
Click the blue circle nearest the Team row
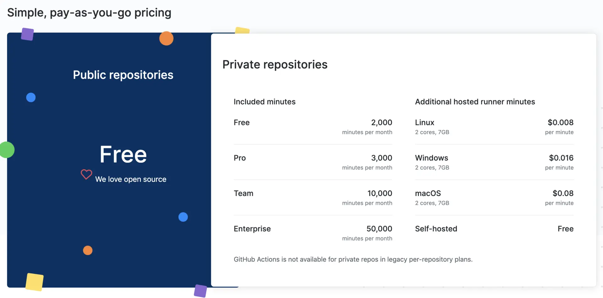tap(183, 217)
